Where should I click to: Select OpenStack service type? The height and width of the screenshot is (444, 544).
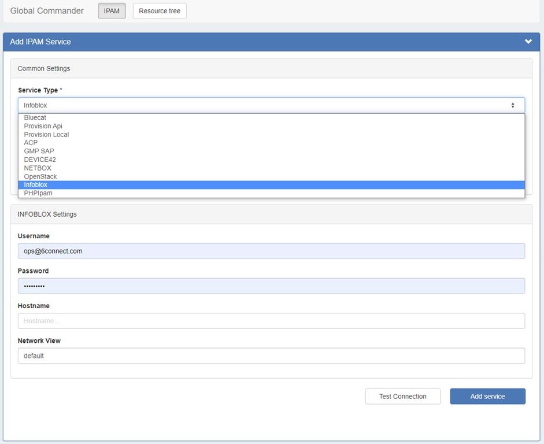(40, 176)
